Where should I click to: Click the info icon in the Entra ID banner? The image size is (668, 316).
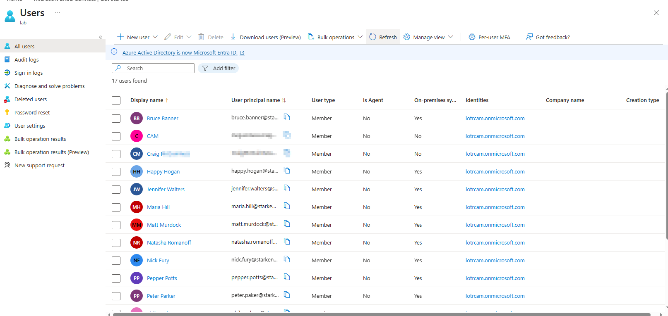coord(114,52)
